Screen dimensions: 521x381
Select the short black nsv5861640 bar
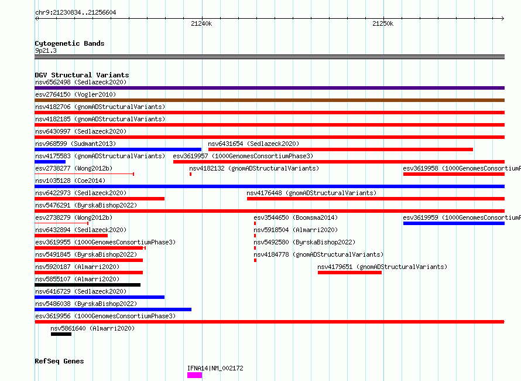click(x=61, y=334)
